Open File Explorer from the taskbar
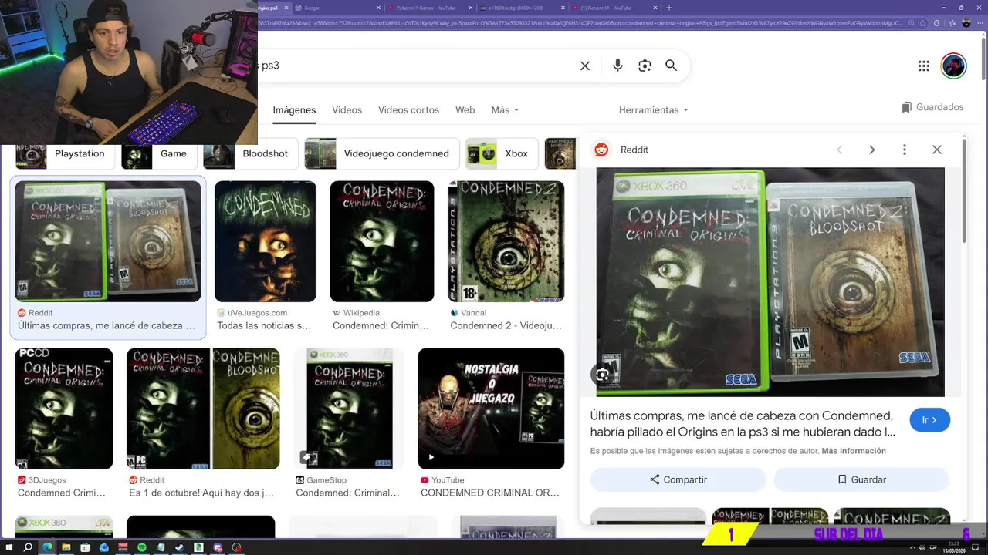Image resolution: width=988 pixels, height=555 pixels. coord(66,547)
